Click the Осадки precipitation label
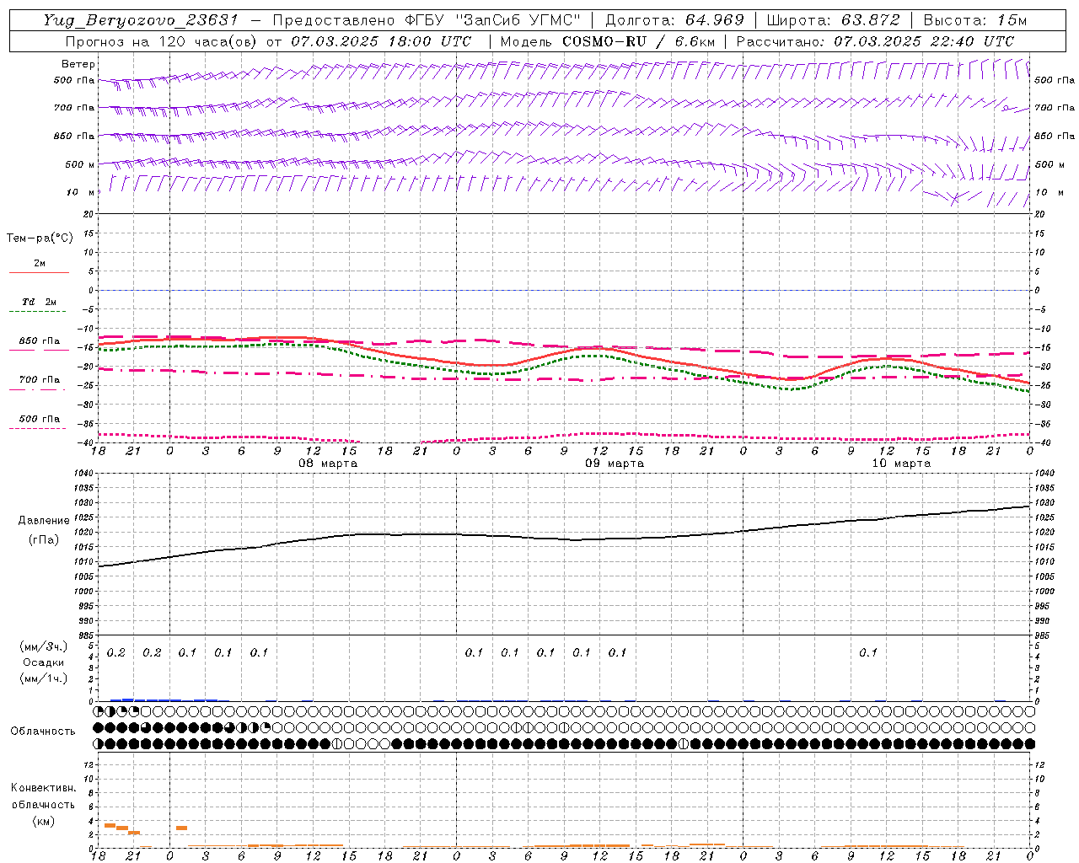Image resolution: width=1079 pixels, height=863 pixels. [44, 662]
